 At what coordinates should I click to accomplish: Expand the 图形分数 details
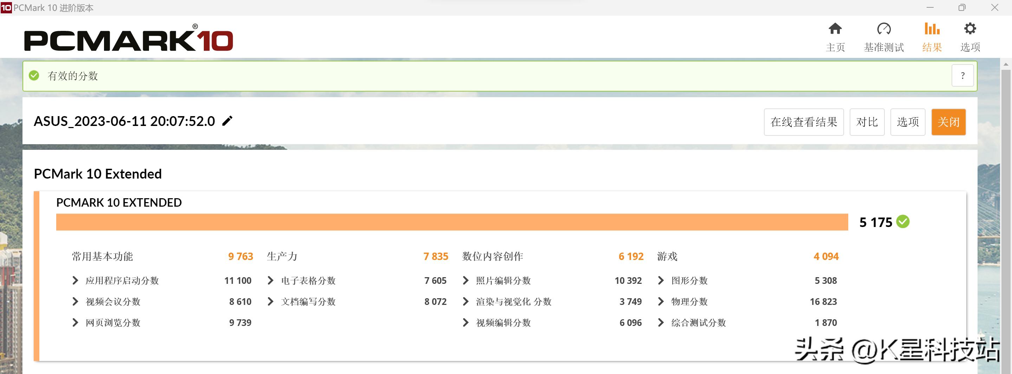point(661,280)
